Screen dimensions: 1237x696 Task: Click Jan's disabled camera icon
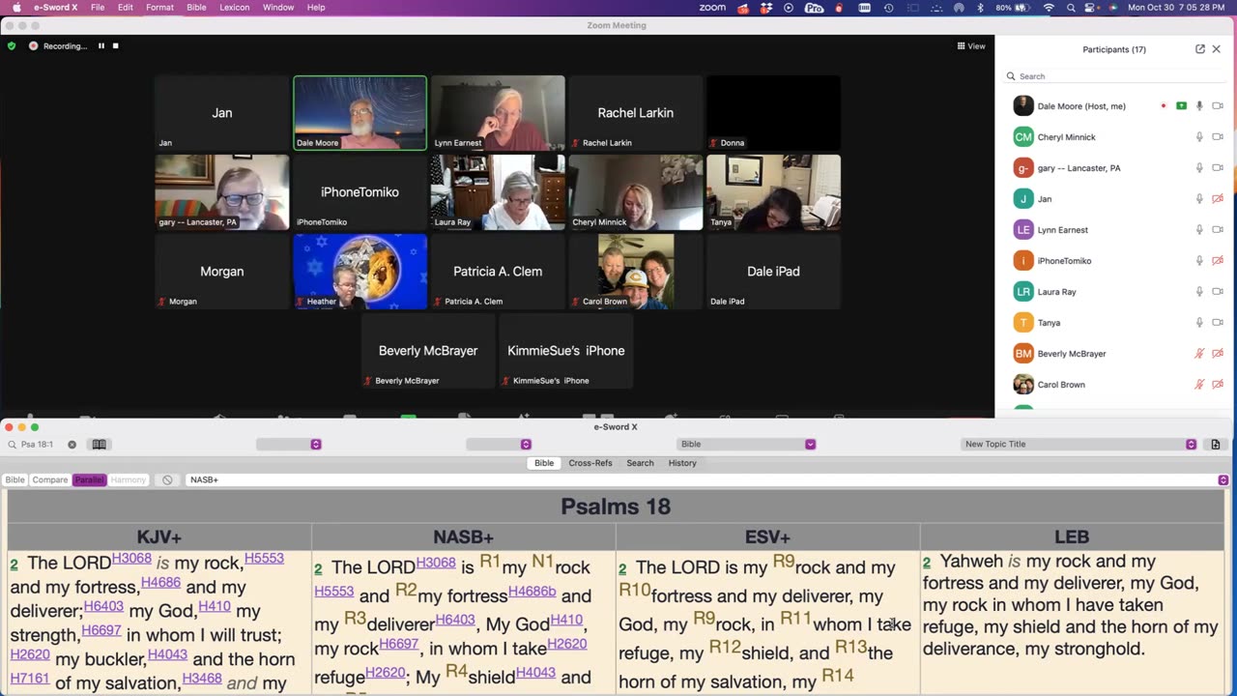coord(1218,199)
